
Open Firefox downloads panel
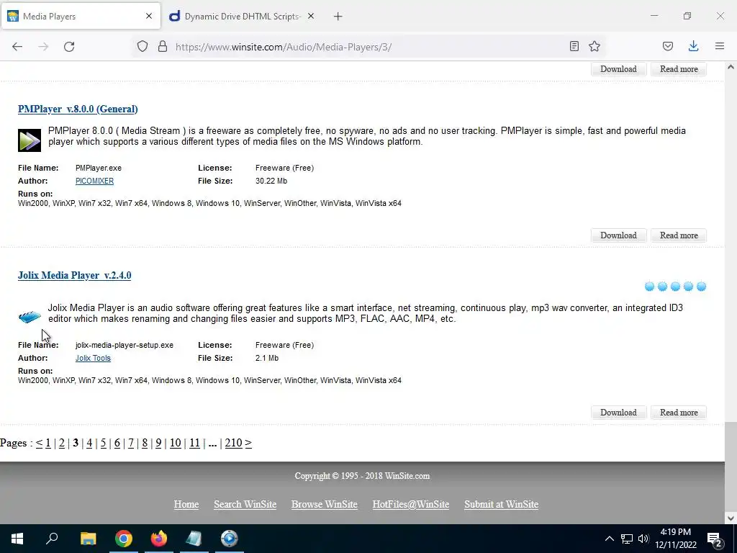(x=693, y=46)
